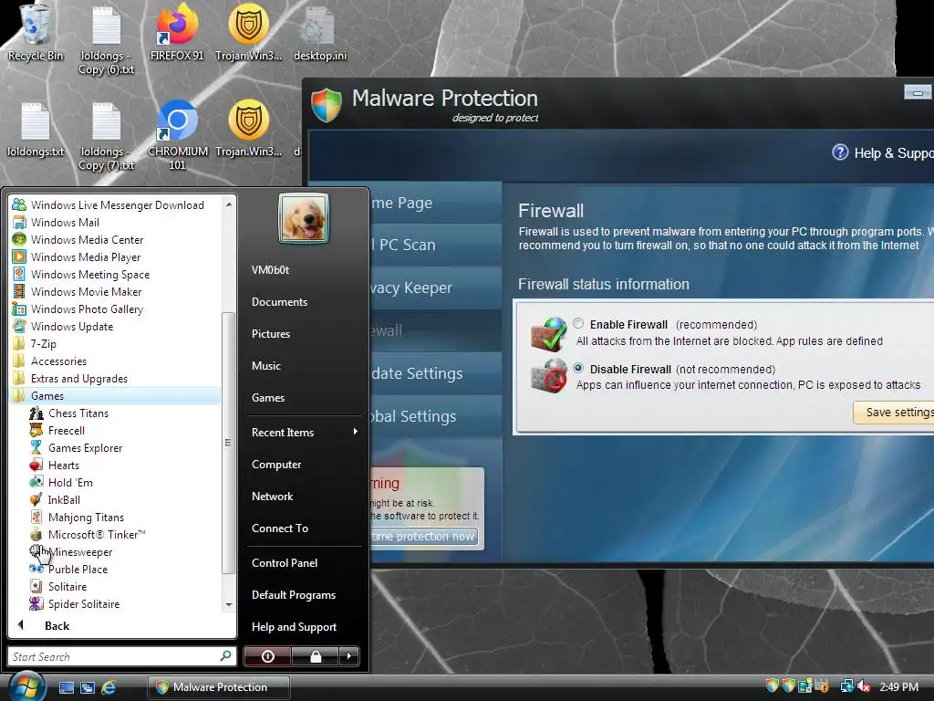Image resolution: width=934 pixels, height=701 pixels.
Task: Launch Minesweeper from the Games folder
Action: point(80,552)
